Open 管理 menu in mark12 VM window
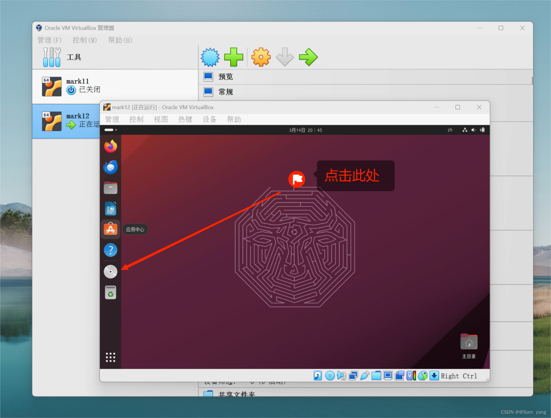 coord(112,119)
